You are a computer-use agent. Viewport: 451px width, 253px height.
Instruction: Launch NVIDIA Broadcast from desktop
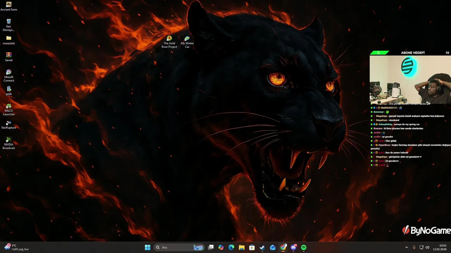(9, 143)
